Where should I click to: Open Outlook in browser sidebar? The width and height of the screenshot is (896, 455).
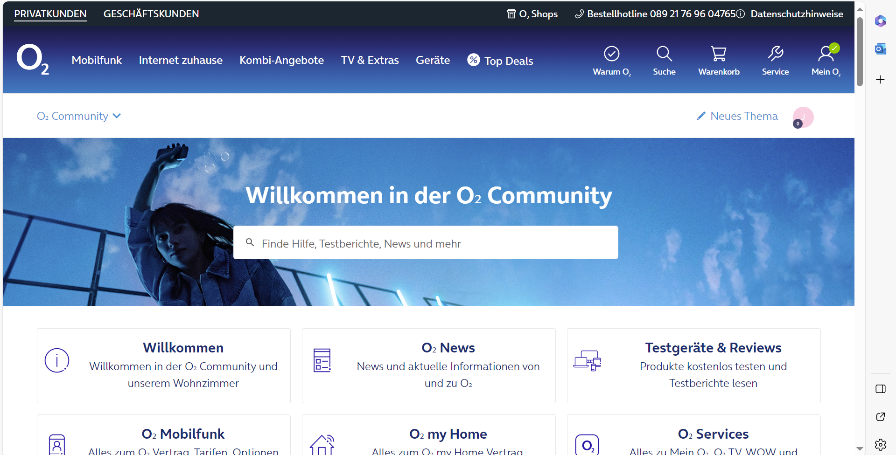click(881, 49)
